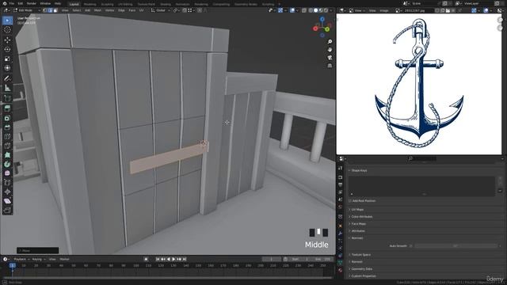Select the Shear tool
507x285 pixels.
click(7, 201)
